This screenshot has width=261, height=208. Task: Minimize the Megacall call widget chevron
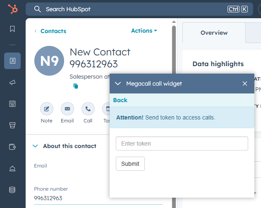pyautogui.click(x=118, y=84)
